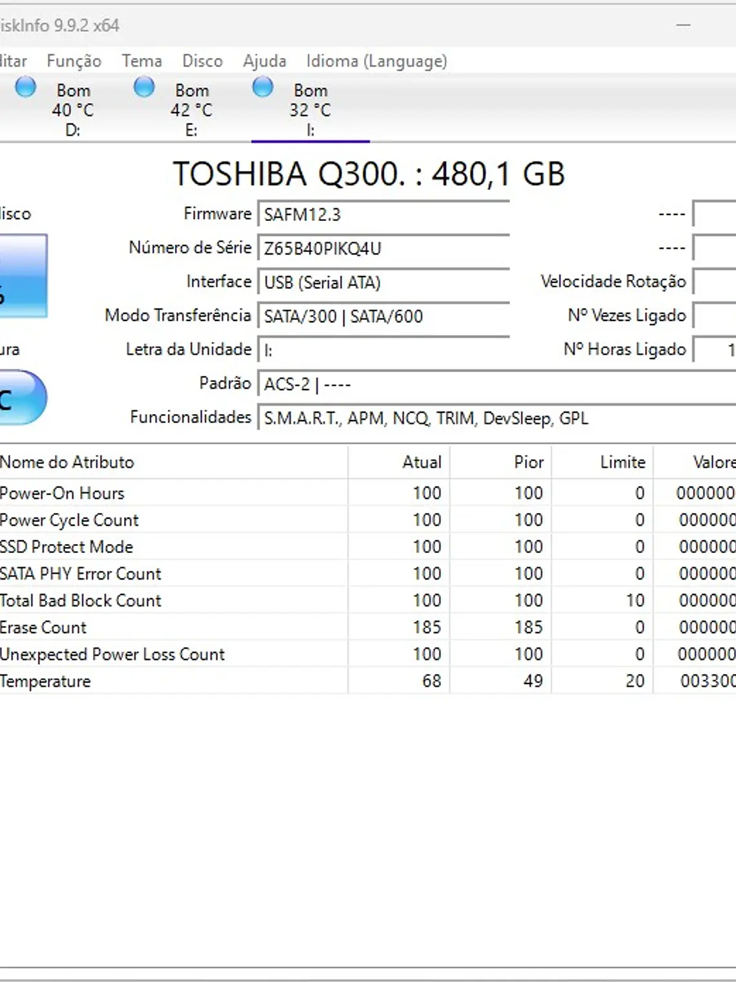Click the Nº Vezes Ligado value box
The width and height of the screenshot is (736, 982).
coord(714,315)
